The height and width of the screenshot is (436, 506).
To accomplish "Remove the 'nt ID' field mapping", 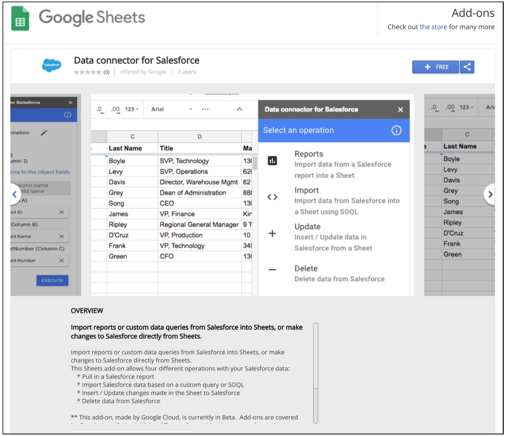I will click(61, 212).
